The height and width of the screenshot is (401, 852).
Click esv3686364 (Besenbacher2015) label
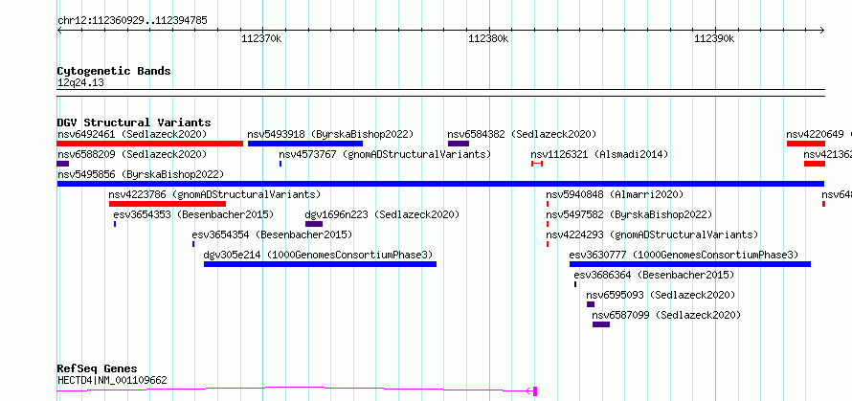654,275
